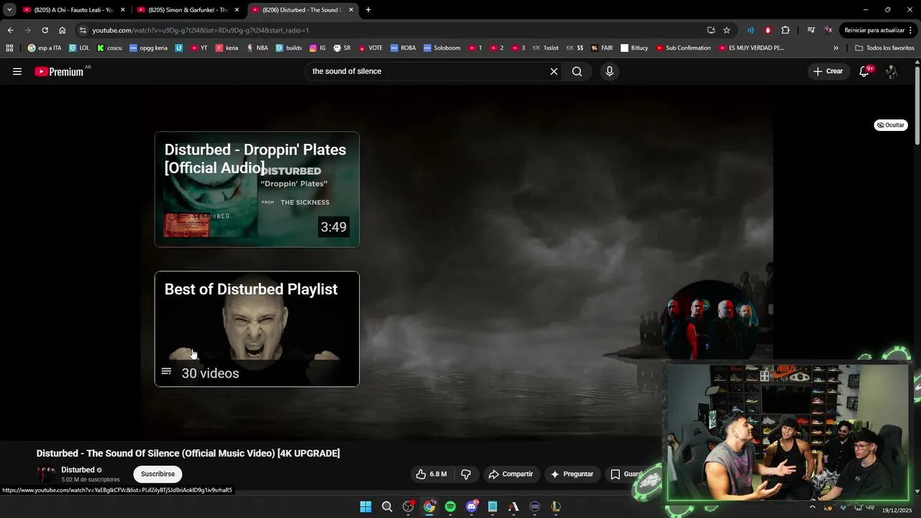Click the Guardar save button
The height and width of the screenshot is (518, 921).
coord(626,474)
